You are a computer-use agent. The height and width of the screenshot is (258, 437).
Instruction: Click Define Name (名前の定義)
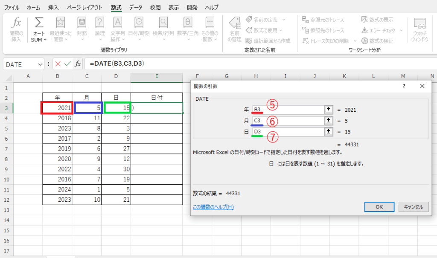coord(262,20)
